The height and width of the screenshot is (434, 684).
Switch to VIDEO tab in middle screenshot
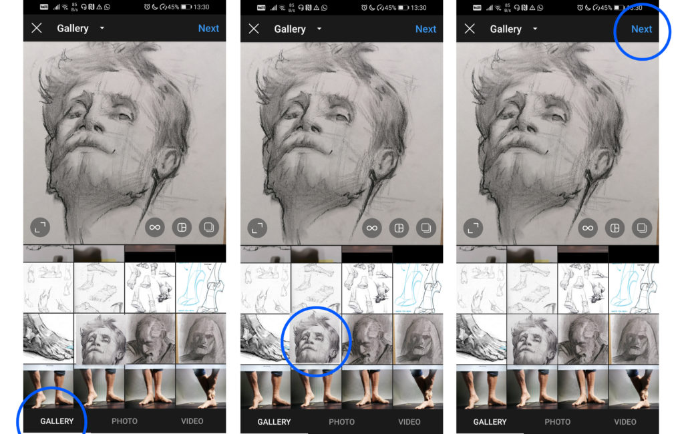click(409, 422)
